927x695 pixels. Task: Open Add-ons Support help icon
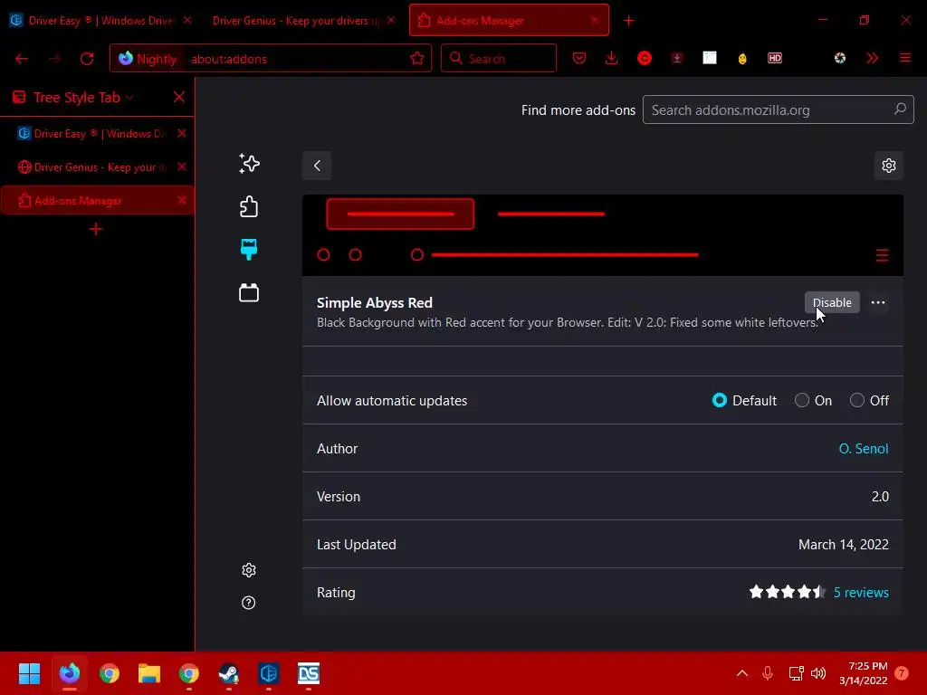point(249,603)
